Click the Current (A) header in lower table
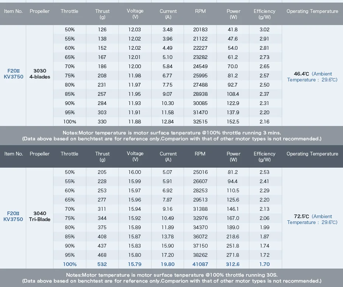Screen dimensions: 343x287 [168, 157]
